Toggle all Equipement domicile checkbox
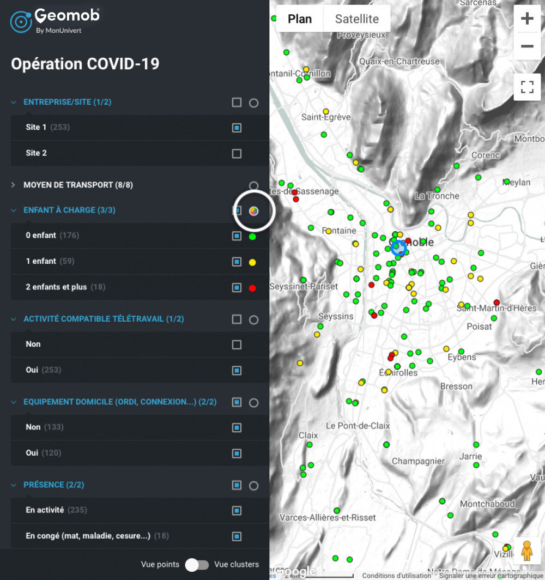This screenshot has height=580, width=545. pyautogui.click(x=237, y=402)
